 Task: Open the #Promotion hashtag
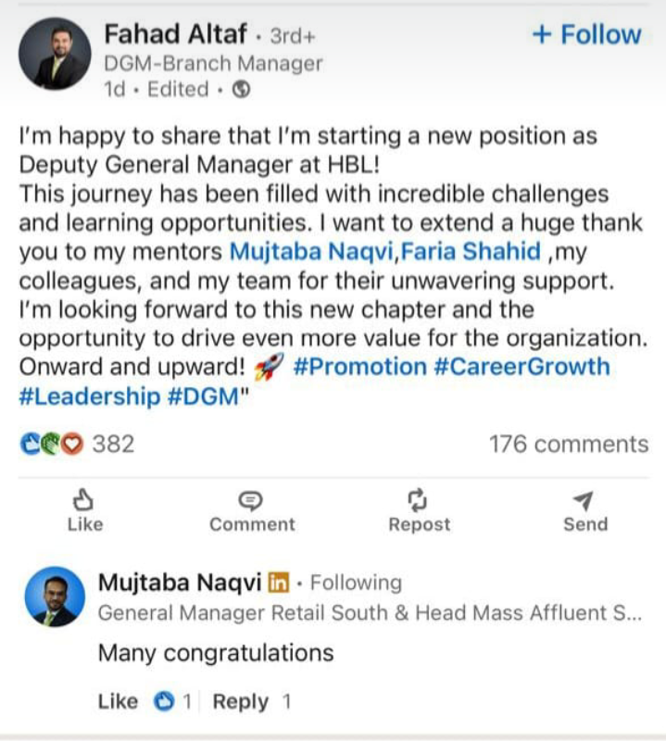[x=359, y=366]
